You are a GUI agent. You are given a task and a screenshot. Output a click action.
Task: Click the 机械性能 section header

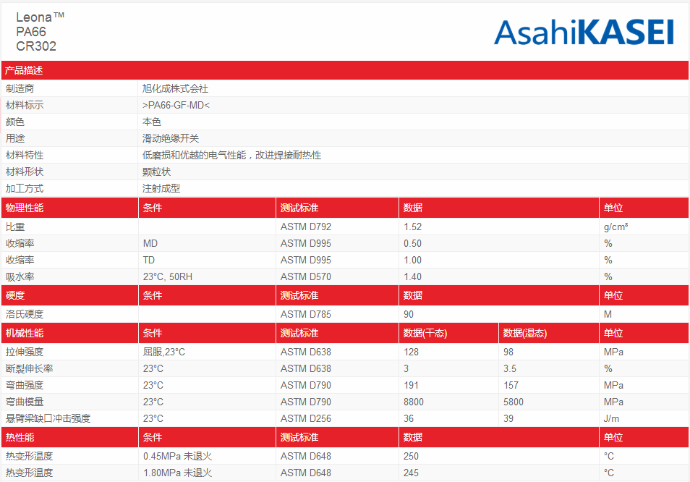(x=25, y=333)
